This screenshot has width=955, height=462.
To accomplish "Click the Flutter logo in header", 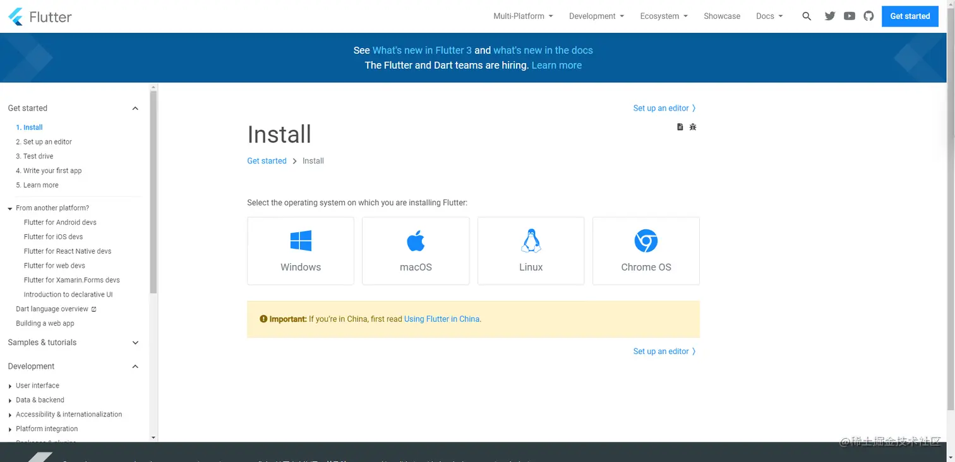I will (x=40, y=16).
